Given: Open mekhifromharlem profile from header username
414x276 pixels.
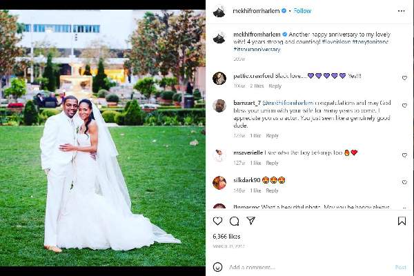Looking at the screenshot, I should coord(256,11).
